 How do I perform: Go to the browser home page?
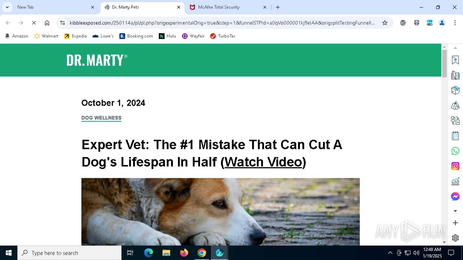(x=47, y=23)
